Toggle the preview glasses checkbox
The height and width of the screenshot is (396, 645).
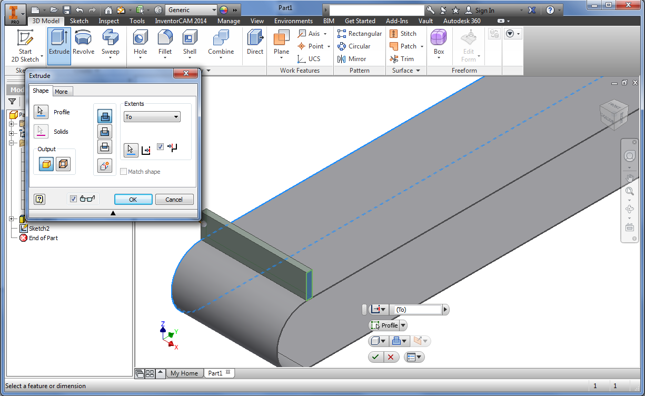[74, 199]
